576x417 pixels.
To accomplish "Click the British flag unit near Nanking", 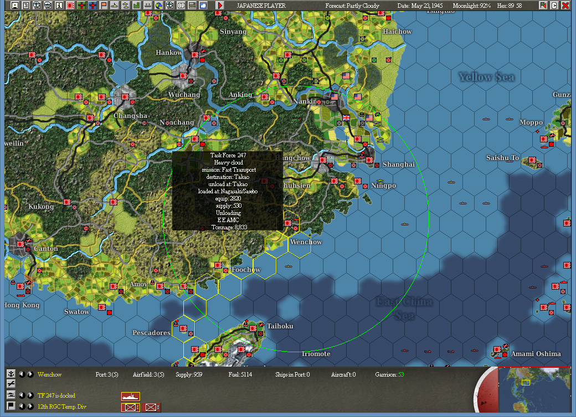I will pyautogui.click(x=346, y=117).
